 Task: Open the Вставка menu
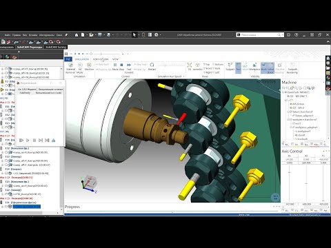click(x=33, y=35)
